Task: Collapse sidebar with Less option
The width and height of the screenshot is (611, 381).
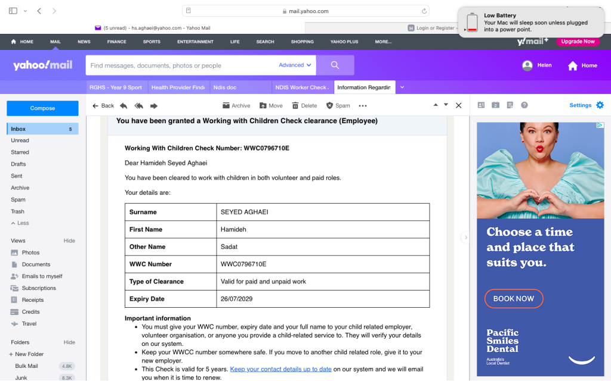Action: pyautogui.click(x=20, y=223)
